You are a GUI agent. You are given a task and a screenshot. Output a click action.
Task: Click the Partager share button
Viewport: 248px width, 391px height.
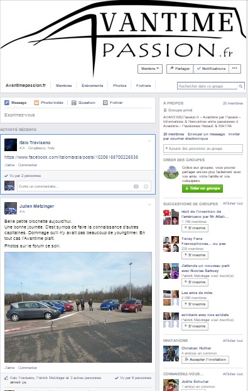(180, 69)
